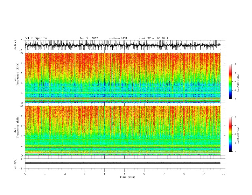Click the time axis tick label '3'
This screenshot has width=252, height=195.
click(x=85, y=174)
